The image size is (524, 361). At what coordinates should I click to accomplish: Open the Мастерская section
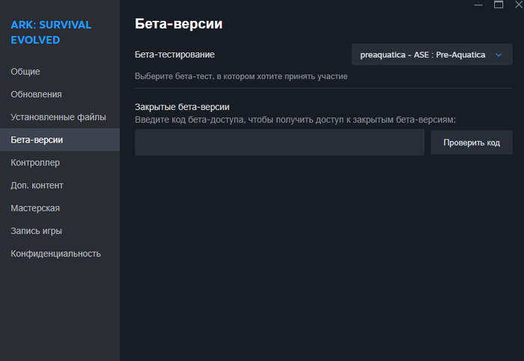pos(60,208)
